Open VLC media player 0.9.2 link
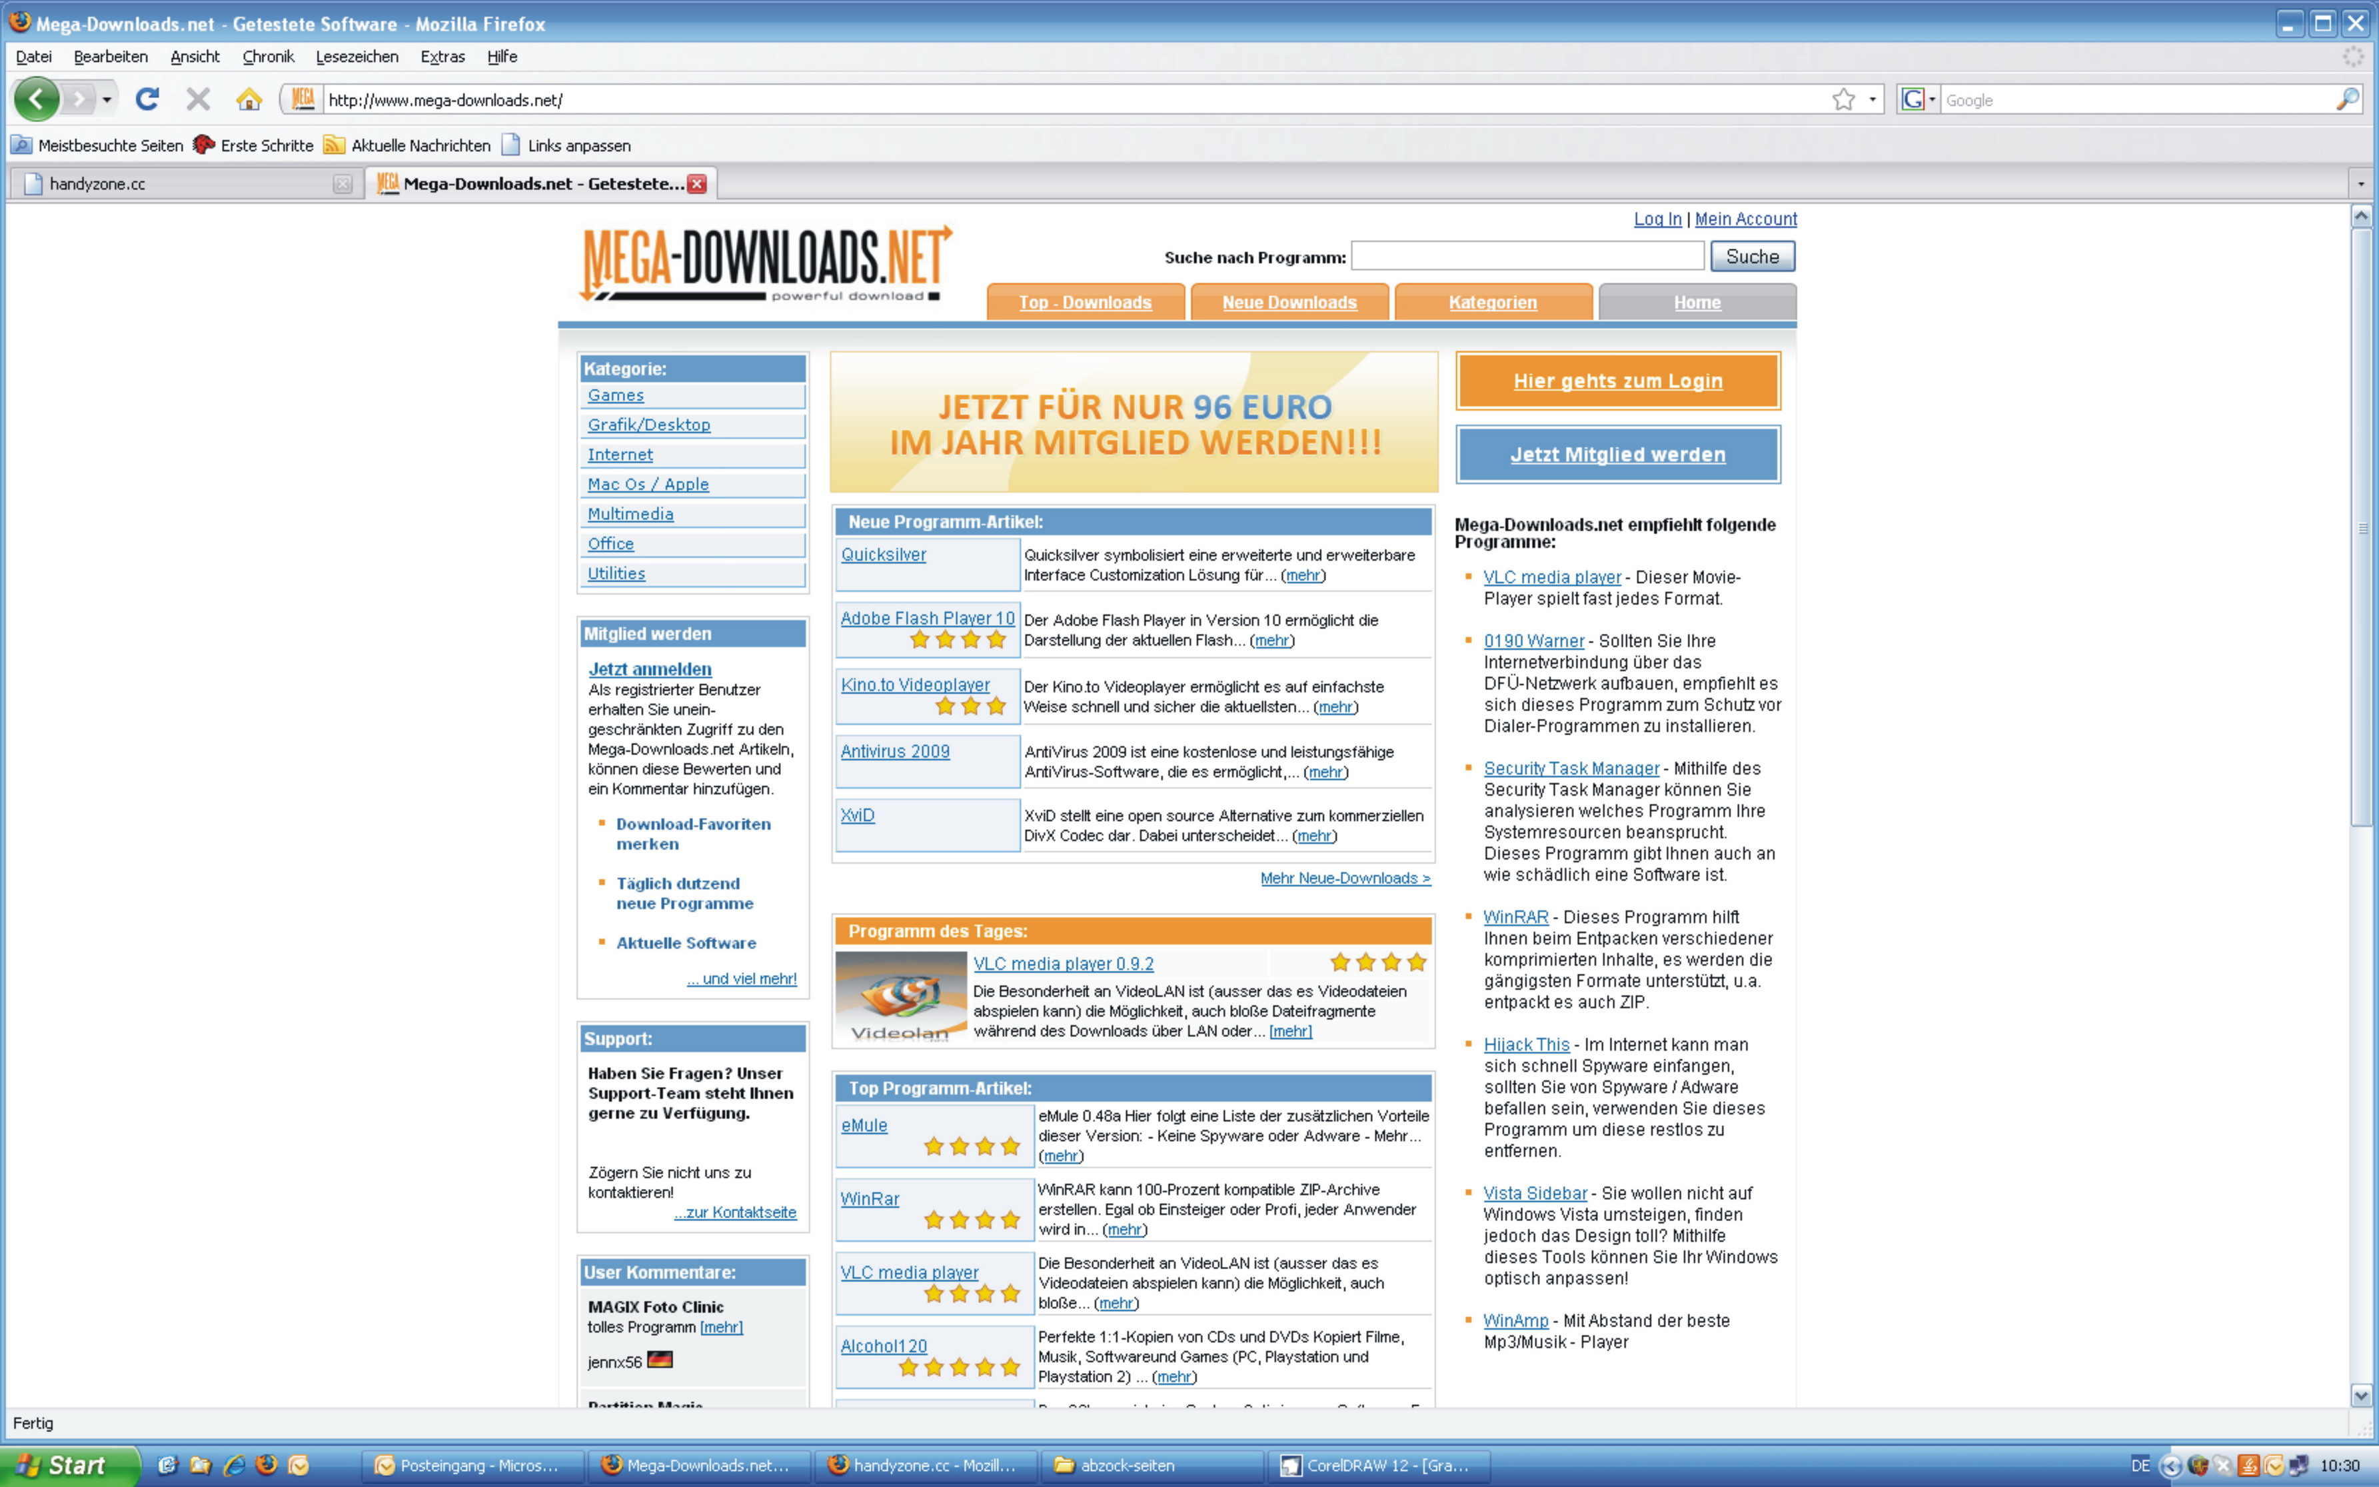The height and width of the screenshot is (1487, 2379). tap(1064, 964)
